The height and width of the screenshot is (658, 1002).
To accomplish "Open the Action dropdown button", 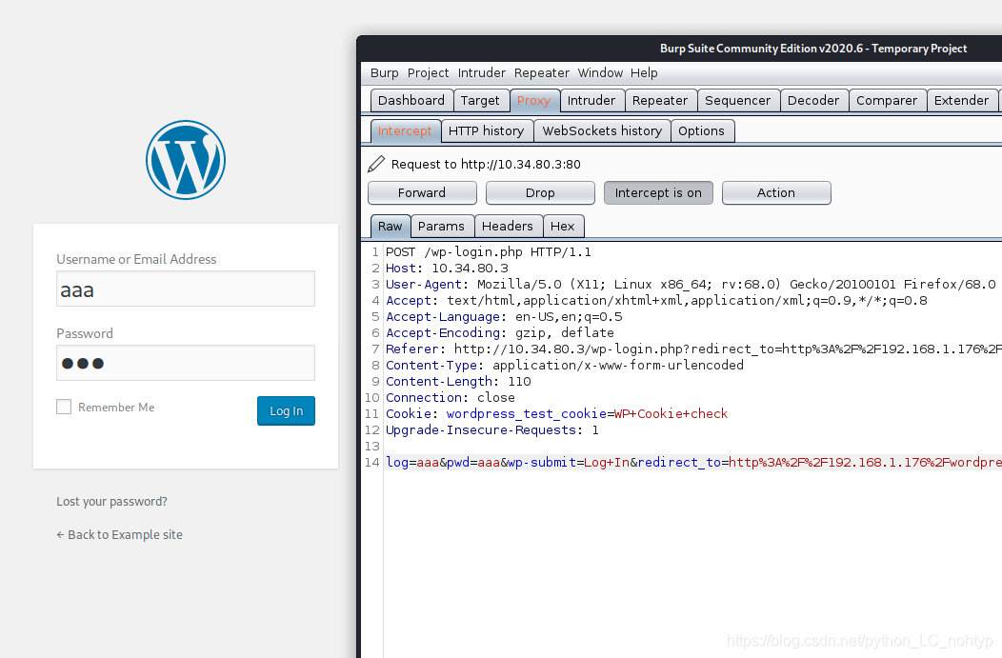I will click(776, 193).
